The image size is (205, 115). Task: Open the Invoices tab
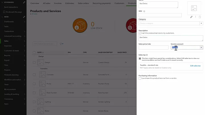coord(58,3)
